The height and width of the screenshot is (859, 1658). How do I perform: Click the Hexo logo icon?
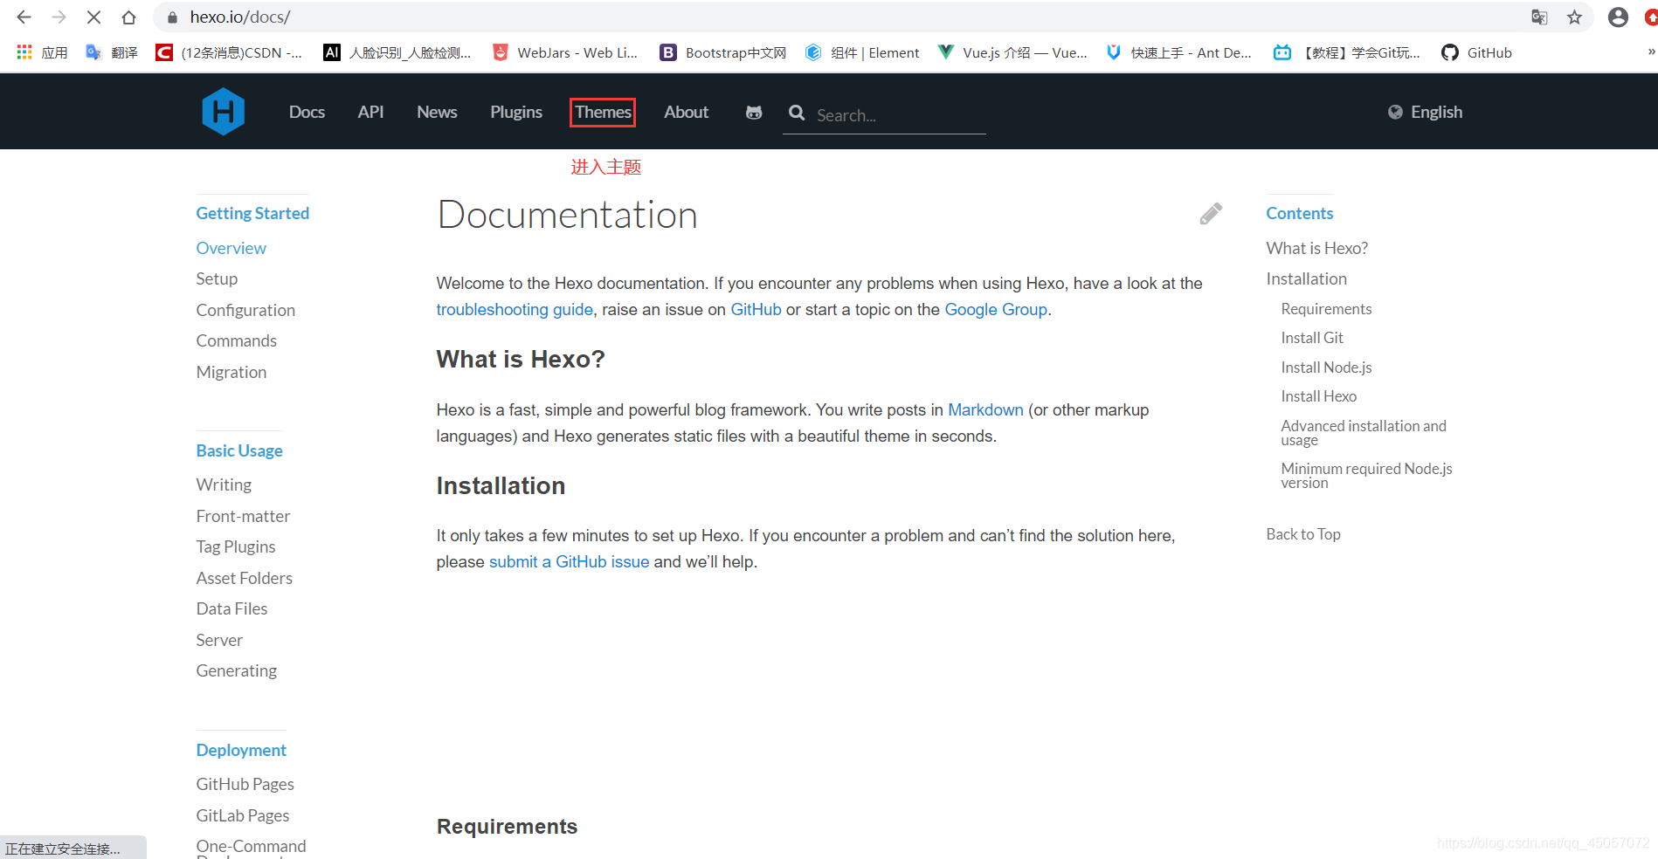pos(223,112)
